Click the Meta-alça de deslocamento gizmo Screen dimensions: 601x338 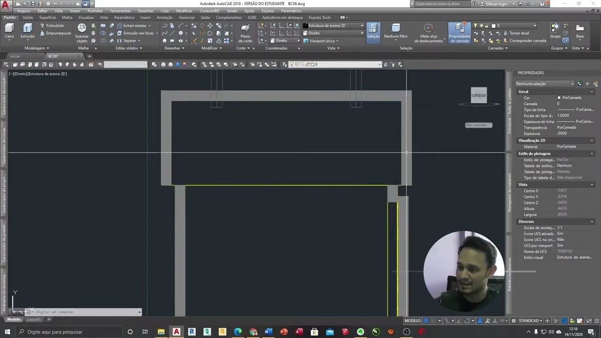click(x=428, y=33)
